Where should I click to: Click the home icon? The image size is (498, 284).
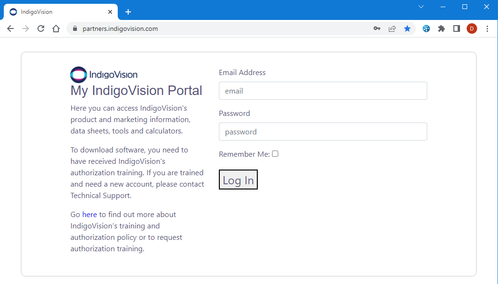pos(56,28)
